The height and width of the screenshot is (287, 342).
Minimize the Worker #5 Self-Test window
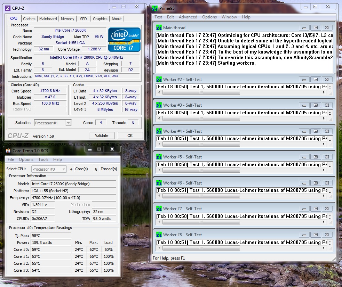coord(304,157)
